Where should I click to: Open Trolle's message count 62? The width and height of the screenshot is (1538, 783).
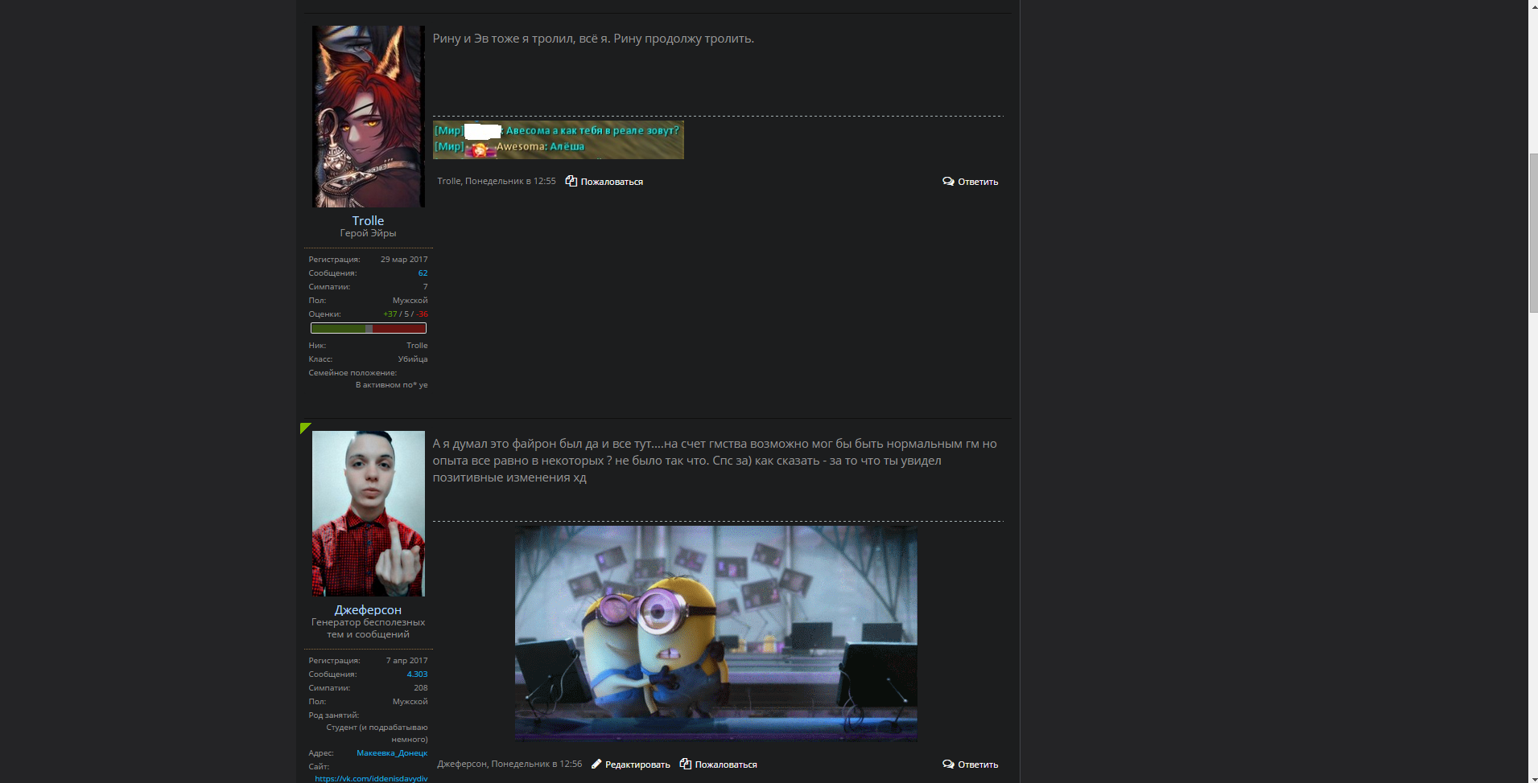tap(423, 273)
